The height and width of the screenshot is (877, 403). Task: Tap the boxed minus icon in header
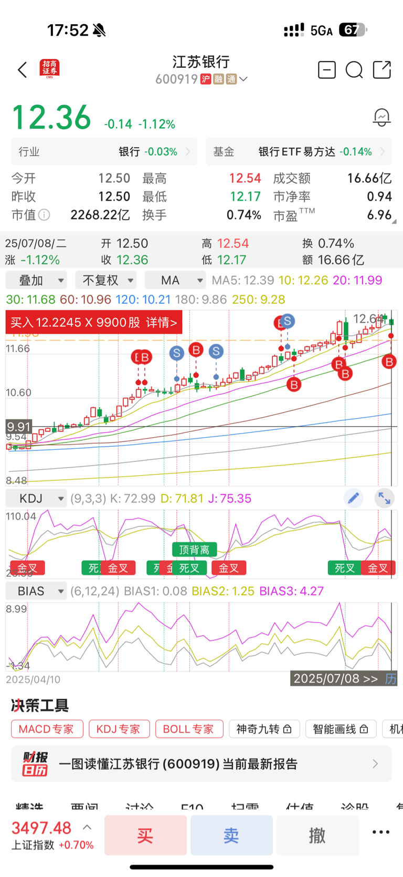pyautogui.click(x=327, y=70)
